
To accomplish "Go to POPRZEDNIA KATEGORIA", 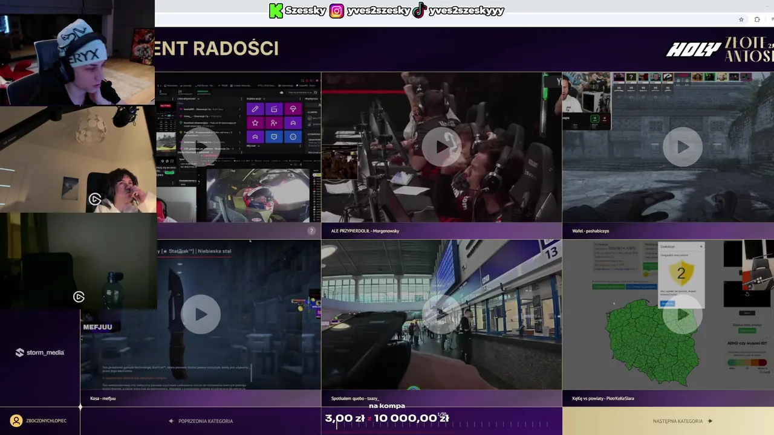I will pos(201,421).
